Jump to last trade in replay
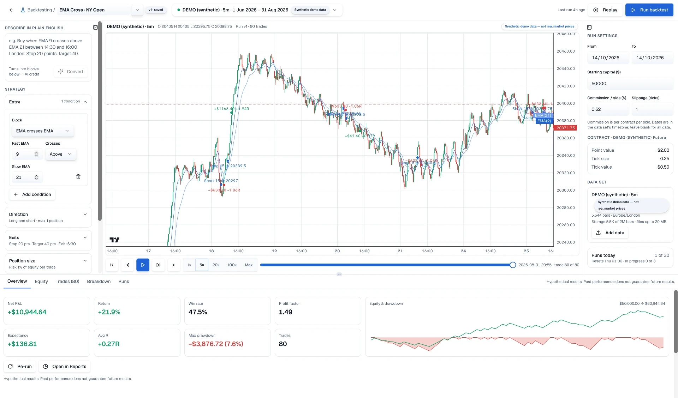The width and height of the screenshot is (678, 398). coord(174,265)
